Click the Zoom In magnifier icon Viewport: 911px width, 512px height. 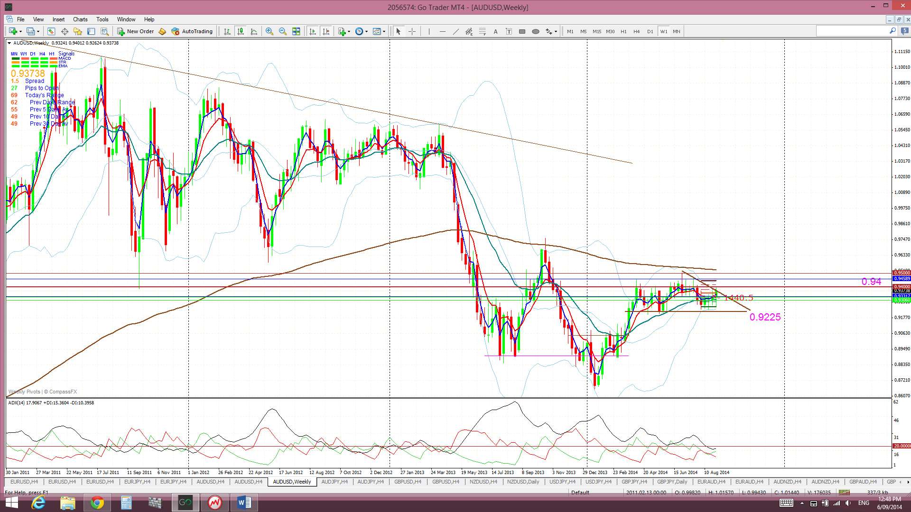(x=270, y=31)
